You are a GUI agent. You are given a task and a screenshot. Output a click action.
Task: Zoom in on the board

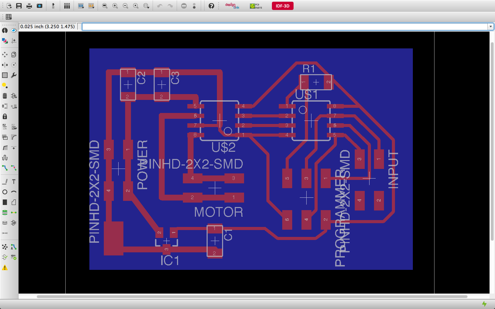pyautogui.click(x=115, y=6)
